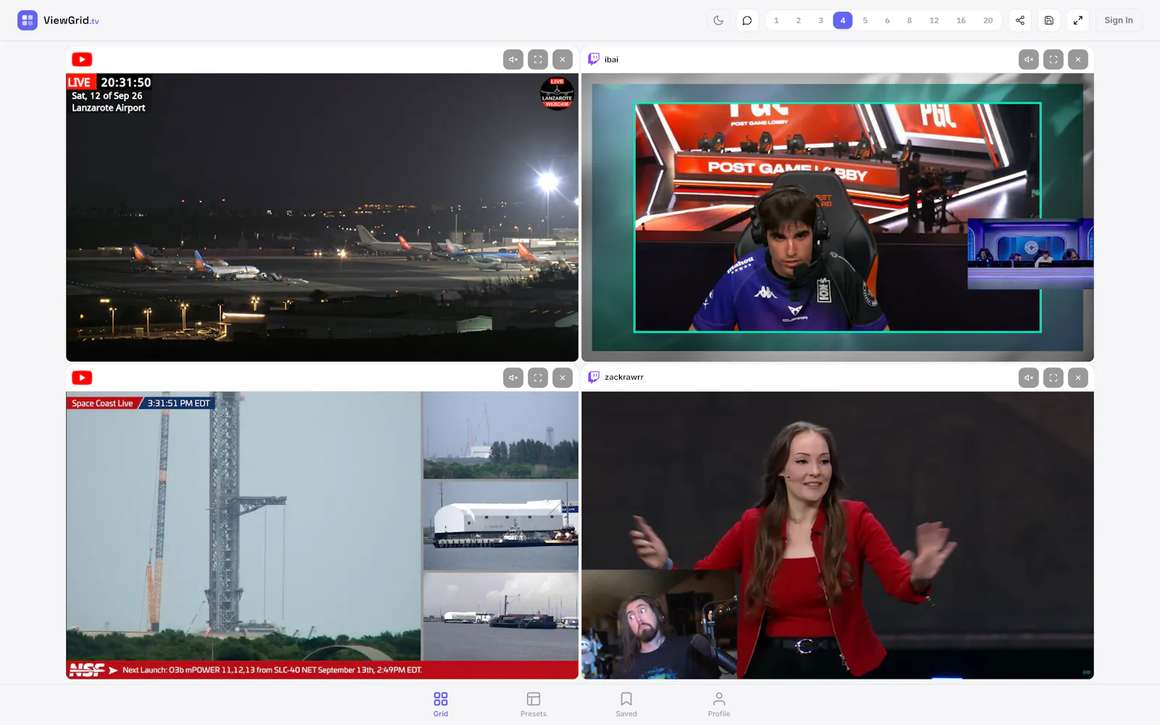The width and height of the screenshot is (1160, 725).
Task: Click YouTube icon on Lanzarote stream
Action: tap(82, 59)
